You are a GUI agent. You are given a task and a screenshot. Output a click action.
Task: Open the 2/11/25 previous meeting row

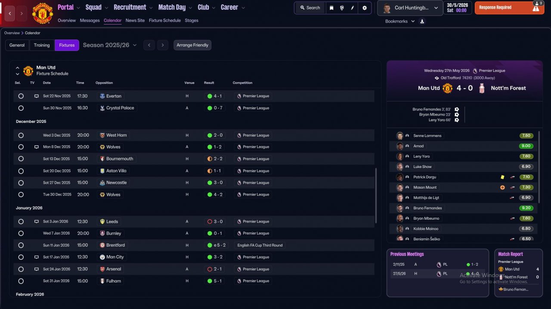(x=438, y=265)
